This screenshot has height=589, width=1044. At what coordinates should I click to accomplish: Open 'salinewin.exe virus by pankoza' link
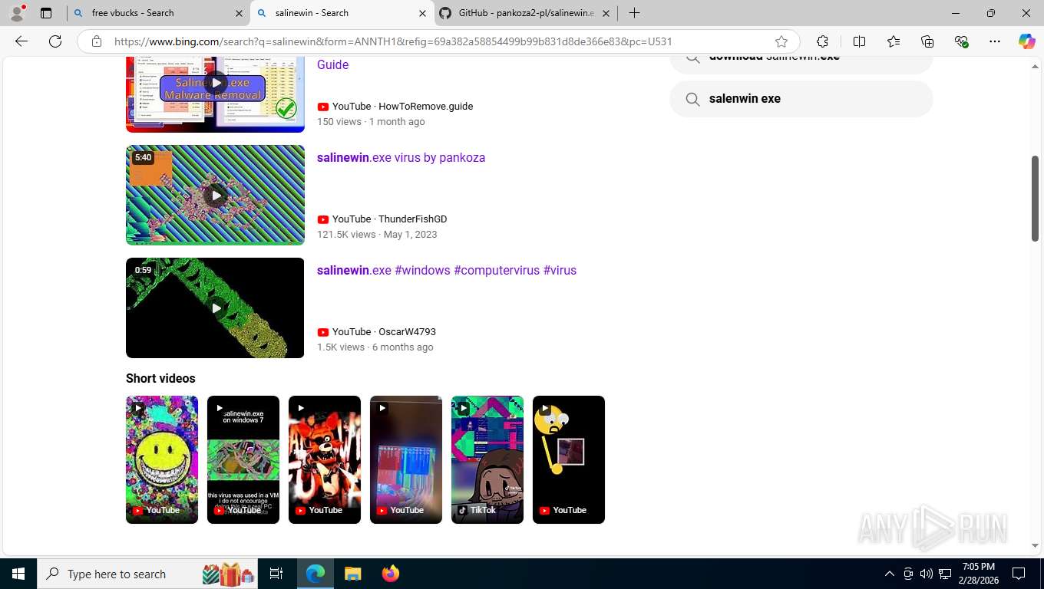[x=401, y=157]
